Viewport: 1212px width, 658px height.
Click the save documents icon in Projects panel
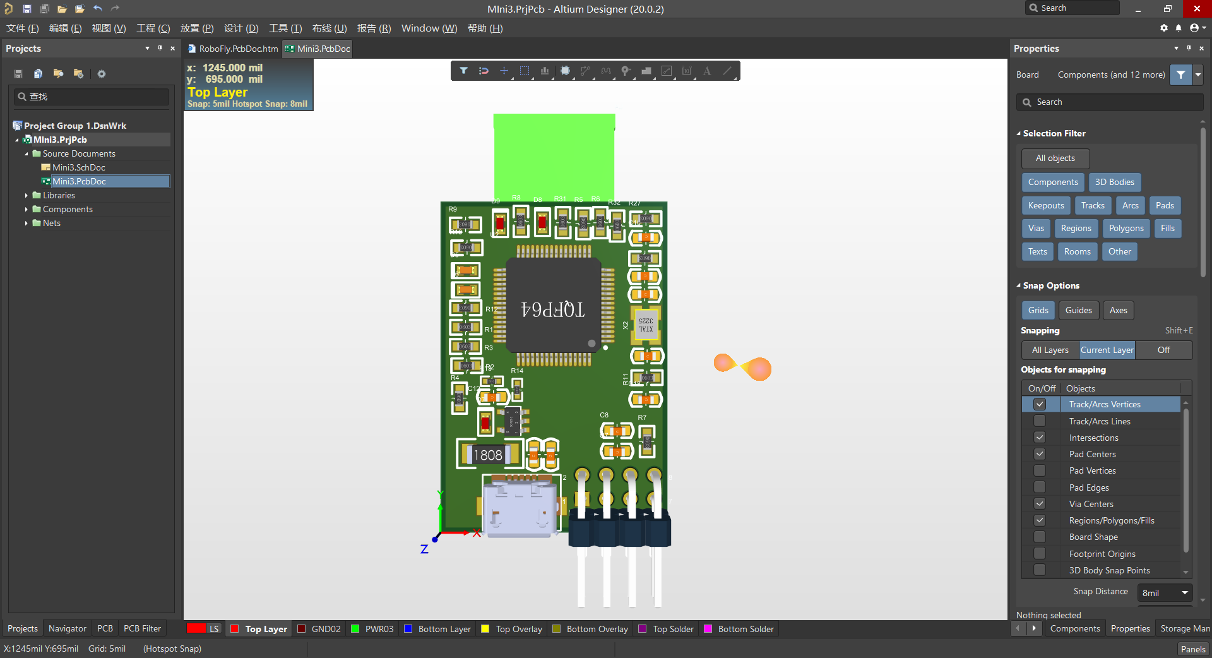tap(18, 74)
